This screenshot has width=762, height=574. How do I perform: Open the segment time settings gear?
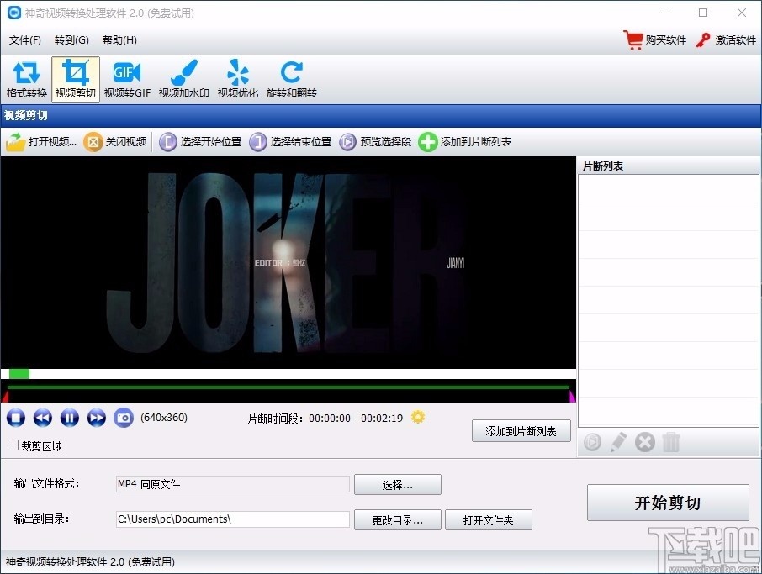coord(418,417)
